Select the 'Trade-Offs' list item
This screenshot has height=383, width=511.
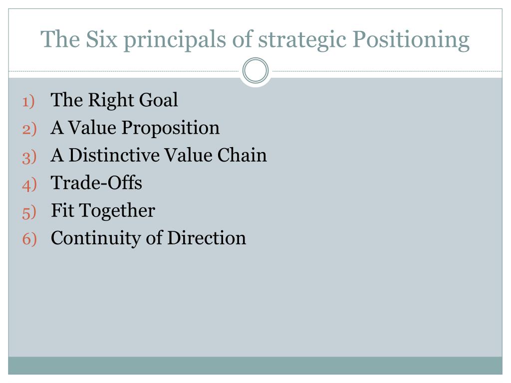point(96,183)
